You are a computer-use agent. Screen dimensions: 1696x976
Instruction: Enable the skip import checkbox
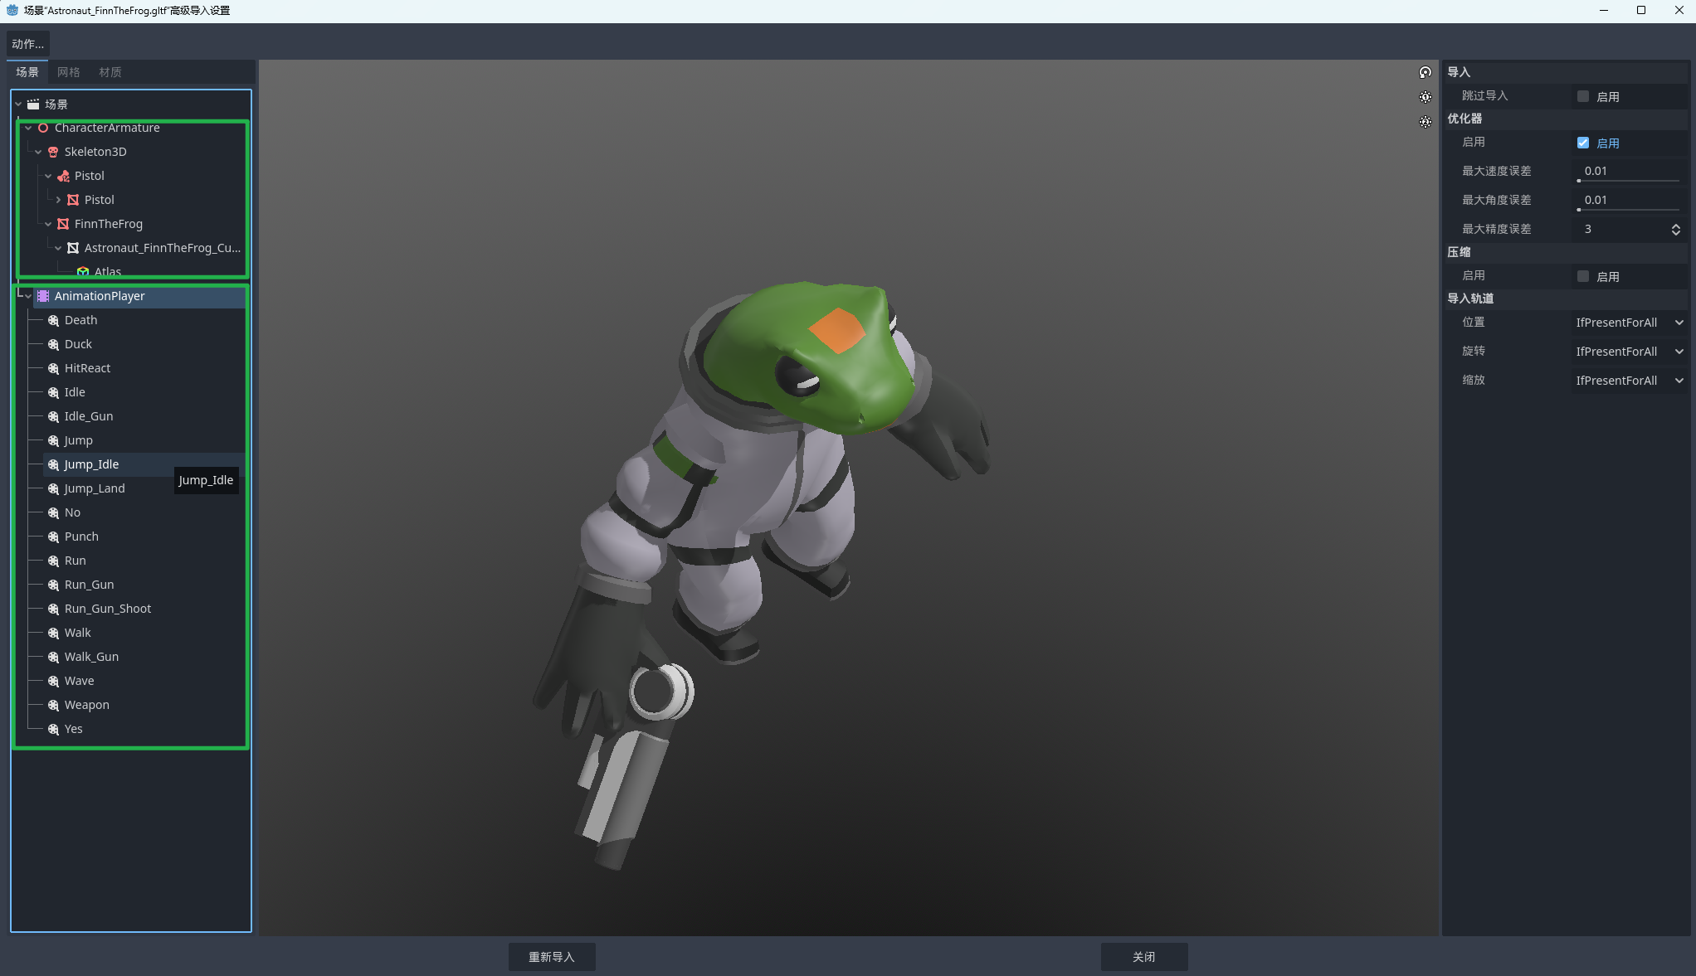pos(1582,96)
